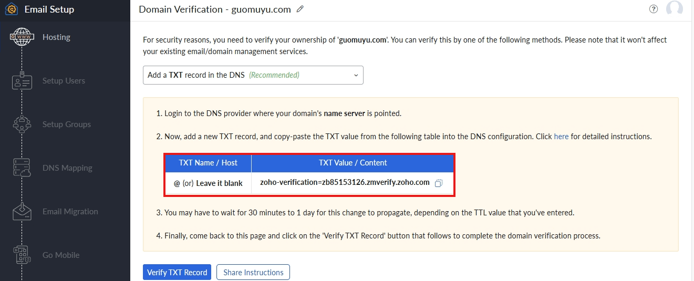The image size is (694, 281).
Task: Click the Hosting globe icon
Action: pyautogui.click(x=22, y=37)
